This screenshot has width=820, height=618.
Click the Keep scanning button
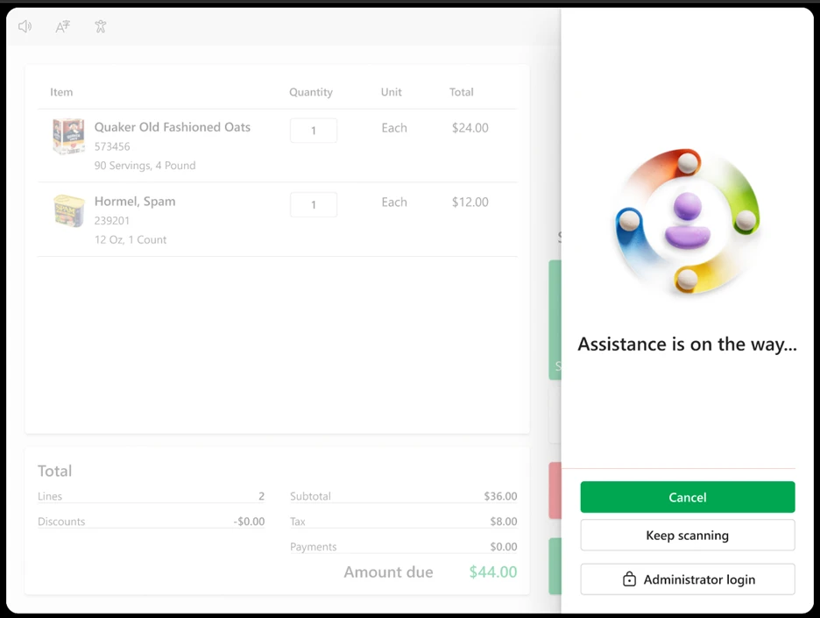[687, 536]
